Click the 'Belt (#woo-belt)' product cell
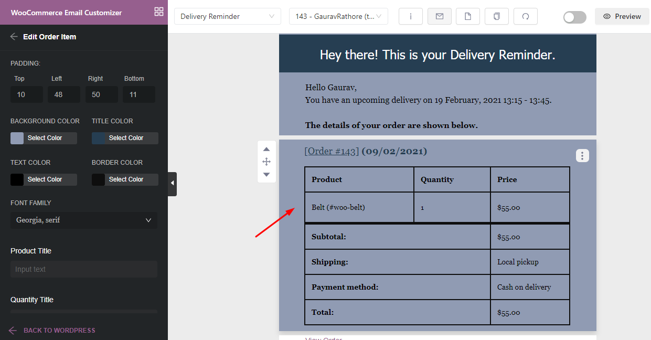This screenshot has width=651, height=340. click(359, 207)
